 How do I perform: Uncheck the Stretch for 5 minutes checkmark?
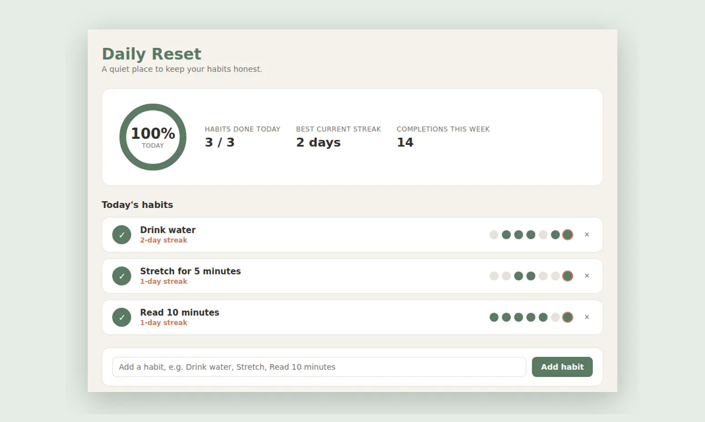coord(122,276)
